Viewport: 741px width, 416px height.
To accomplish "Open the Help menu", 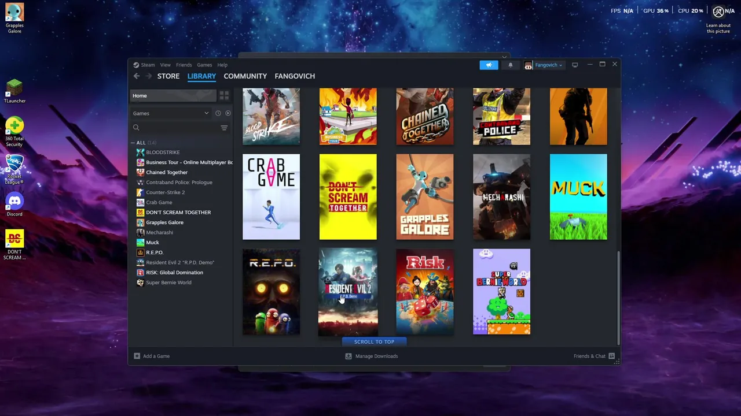I will coord(222,65).
